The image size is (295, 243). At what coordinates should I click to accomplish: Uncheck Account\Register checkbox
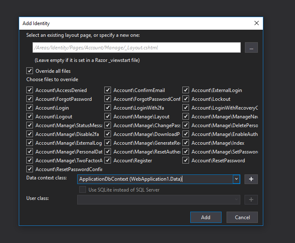pyautogui.click(x=108, y=161)
